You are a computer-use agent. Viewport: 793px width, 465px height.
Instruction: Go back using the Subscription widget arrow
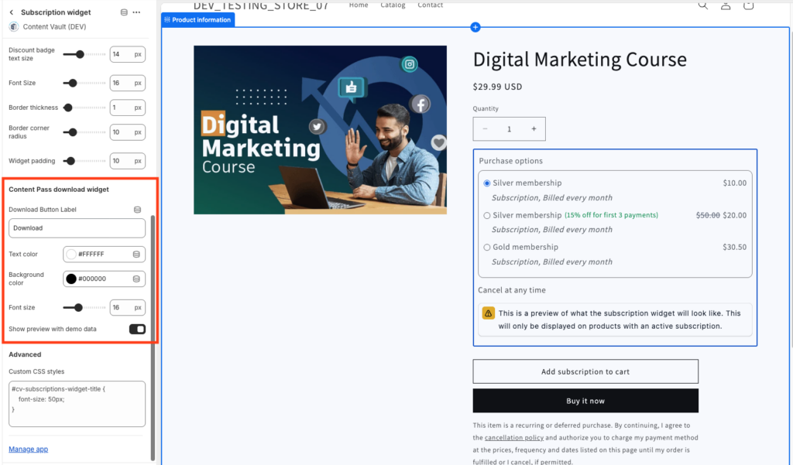pos(12,12)
